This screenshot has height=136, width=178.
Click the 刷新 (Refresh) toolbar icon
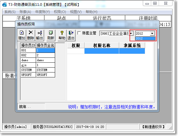click(51, 35)
